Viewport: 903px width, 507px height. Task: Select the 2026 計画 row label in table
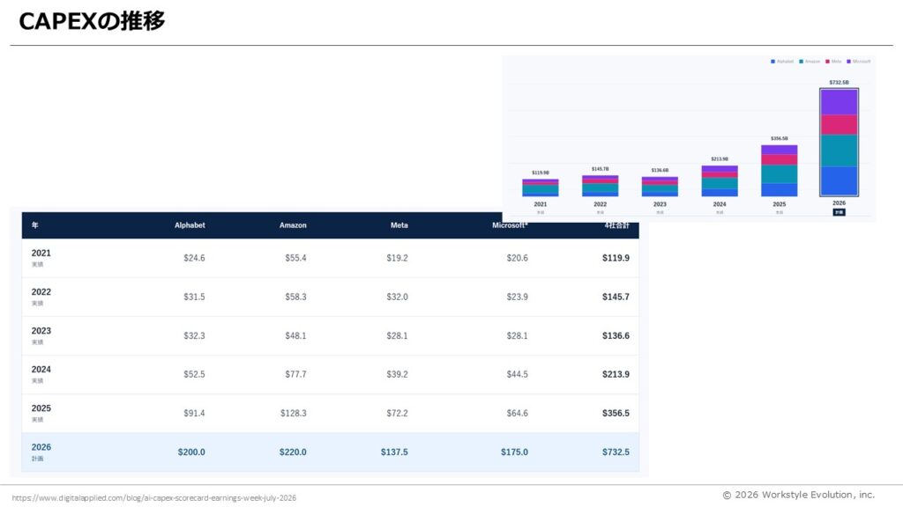coord(41,452)
